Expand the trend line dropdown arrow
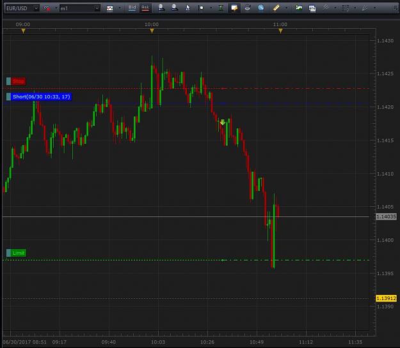The image size is (400, 348). click(335, 8)
